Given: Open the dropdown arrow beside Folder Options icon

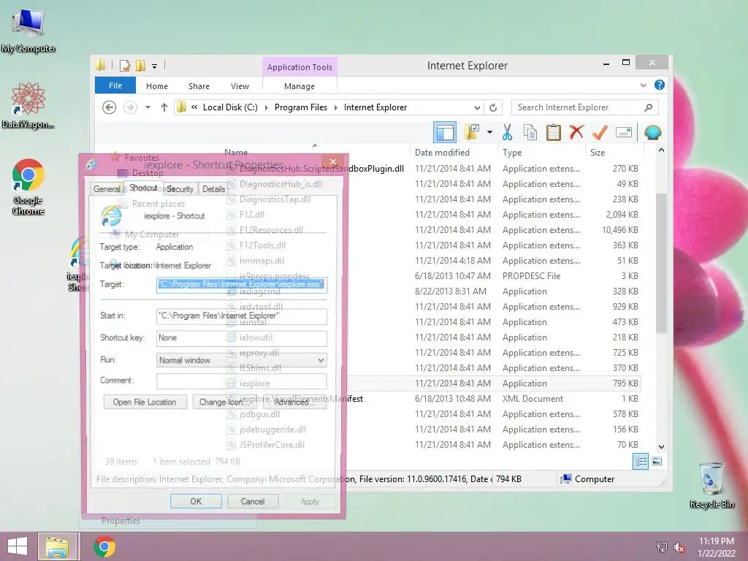Looking at the screenshot, I should (489, 132).
